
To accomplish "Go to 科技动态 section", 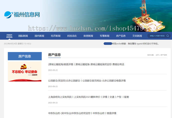I will (72, 36).
